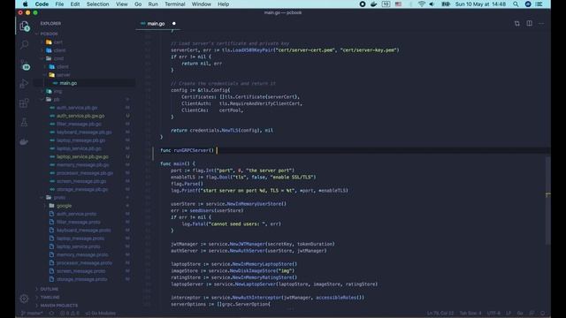
Task: Click the editor vertical scrollbar
Action: click(x=548, y=201)
